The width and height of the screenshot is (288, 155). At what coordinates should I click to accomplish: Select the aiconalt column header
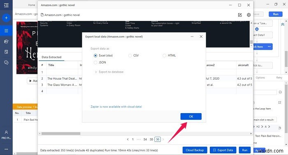click(244, 65)
